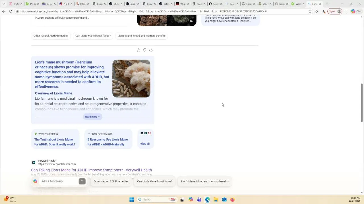
Task: Click the Copilot logo beside follow-up box
Action: click(x=35, y=181)
